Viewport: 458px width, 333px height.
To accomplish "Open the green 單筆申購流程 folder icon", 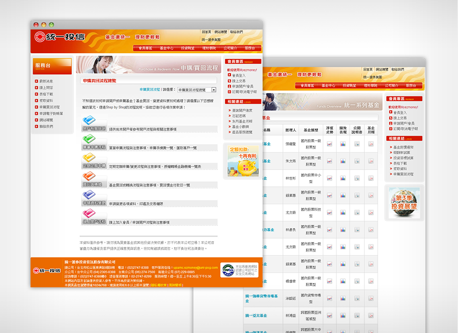I will 89,139.
